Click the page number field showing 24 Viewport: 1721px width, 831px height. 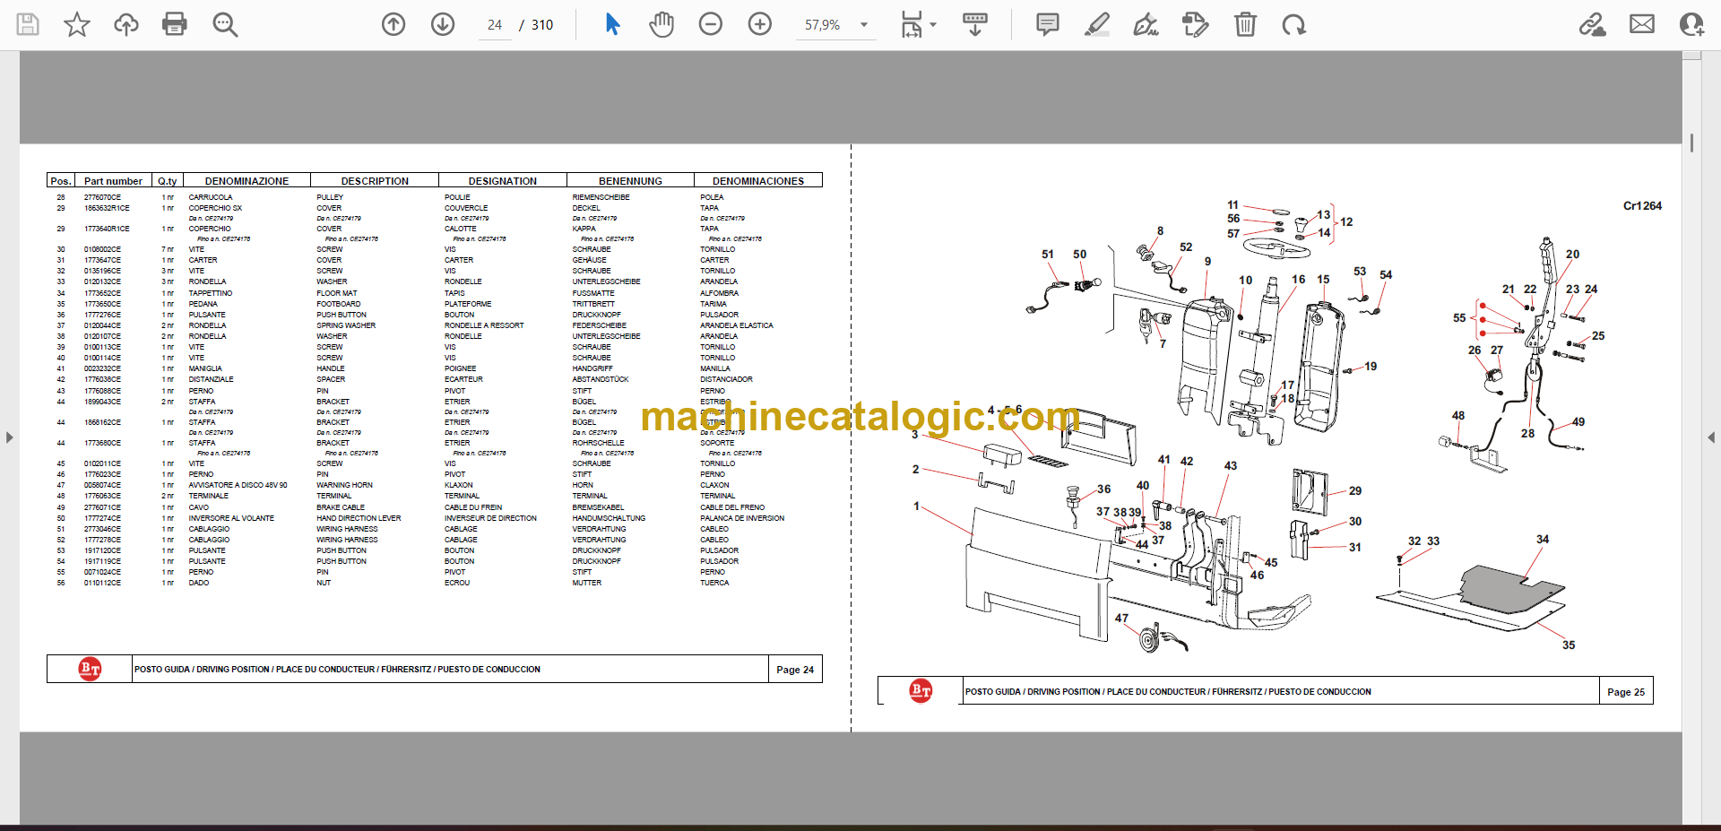coord(495,25)
